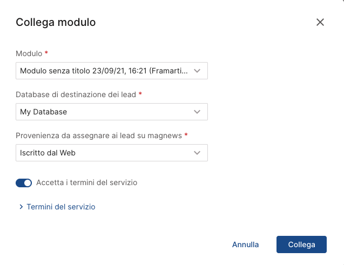Click the red asterisk after magnews label

(186, 134)
